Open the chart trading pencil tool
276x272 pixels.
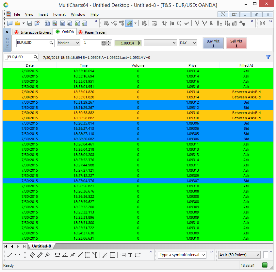point(129,23)
